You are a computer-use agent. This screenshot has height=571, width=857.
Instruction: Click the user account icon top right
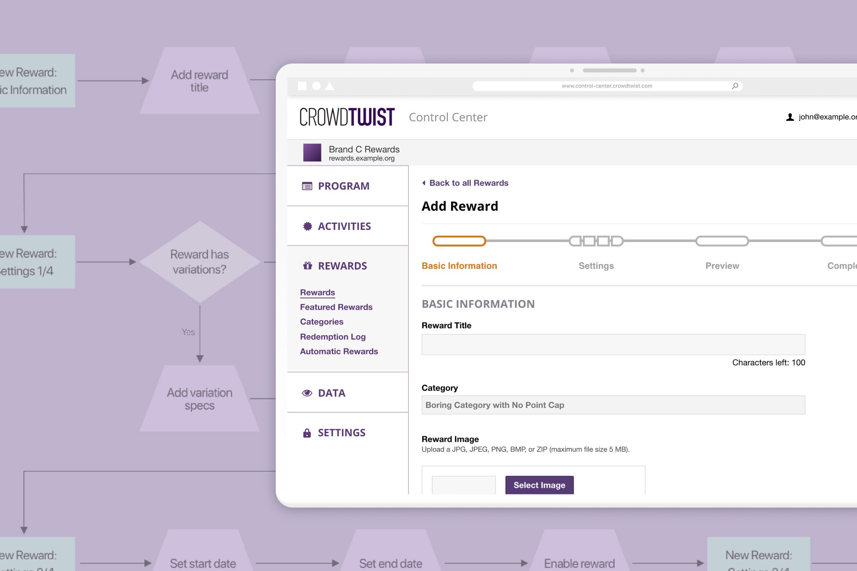point(790,117)
